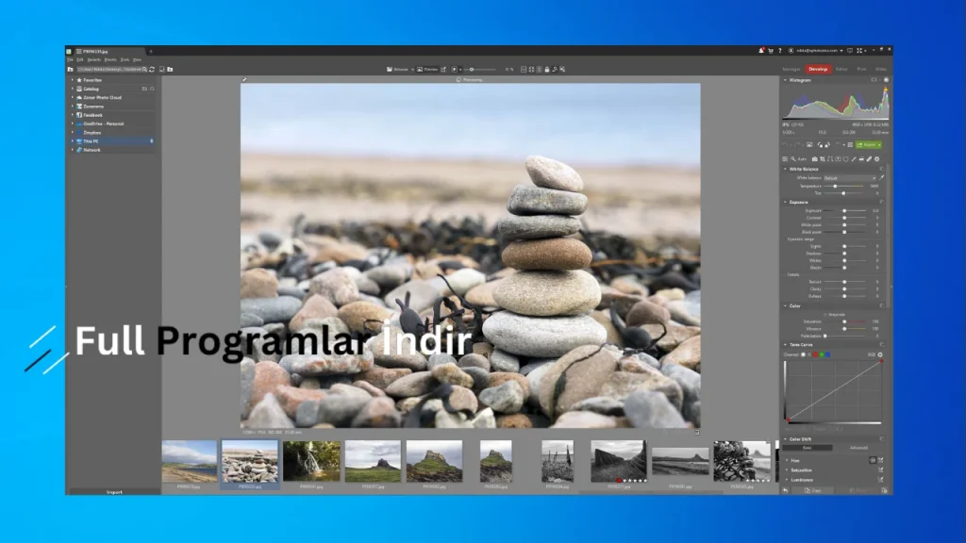The image size is (966, 543).
Task: Tick the Grayscale checkbox
Action: (x=824, y=315)
